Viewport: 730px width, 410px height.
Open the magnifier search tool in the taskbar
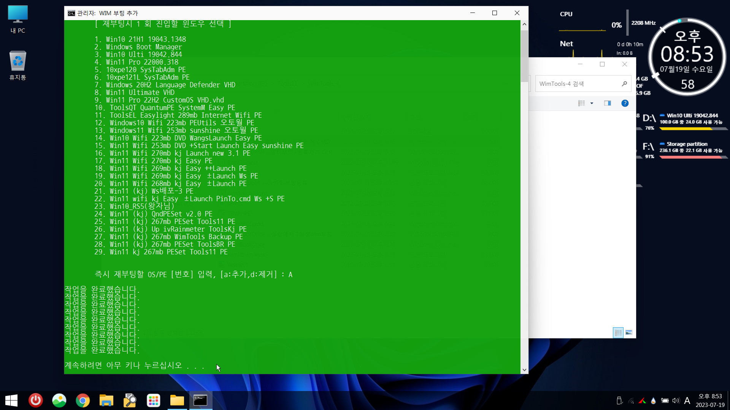130,401
